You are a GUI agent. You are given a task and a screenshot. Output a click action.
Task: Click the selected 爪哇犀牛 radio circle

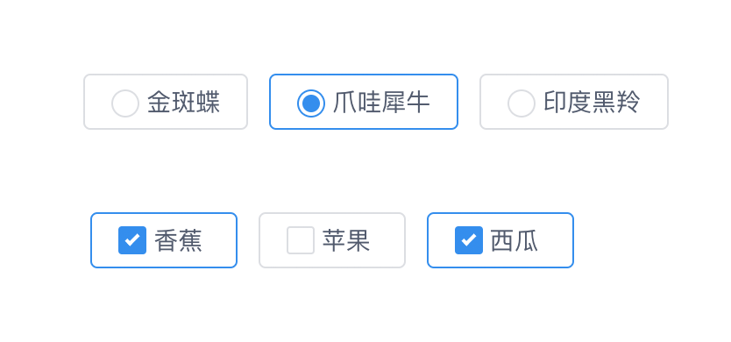(x=311, y=103)
